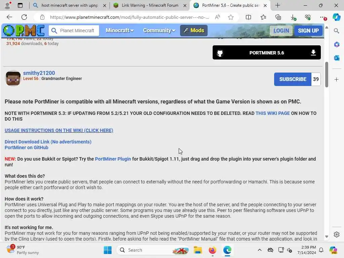Switch to host minecraft server with upnp tab
The width and height of the screenshot is (344, 258).
point(70,5)
